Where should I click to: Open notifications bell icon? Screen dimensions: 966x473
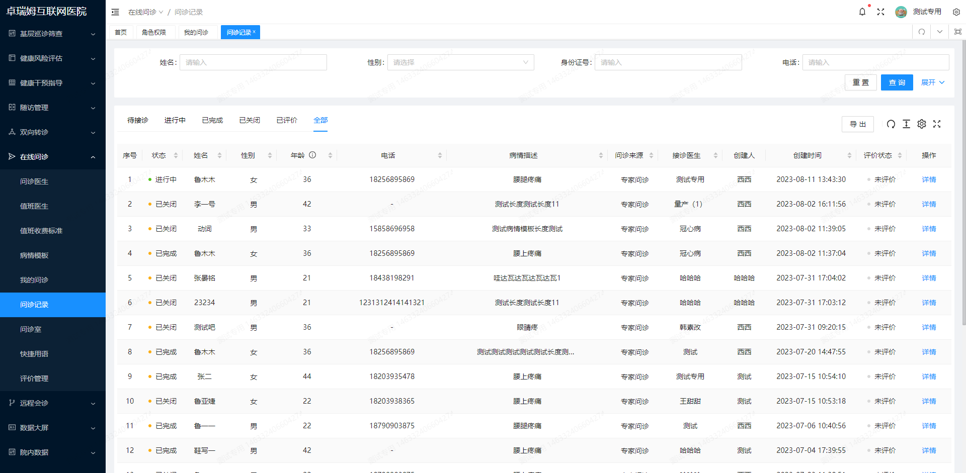862,12
